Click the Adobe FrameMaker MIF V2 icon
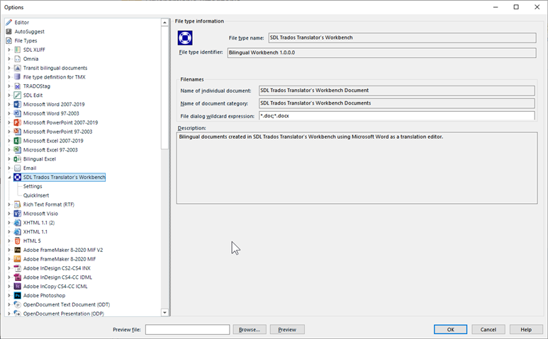 (17, 250)
